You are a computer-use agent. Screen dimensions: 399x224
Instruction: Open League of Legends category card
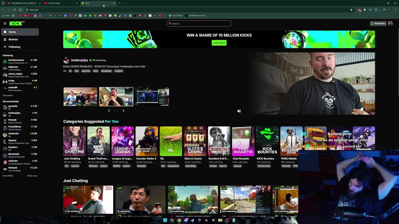[123, 141]
